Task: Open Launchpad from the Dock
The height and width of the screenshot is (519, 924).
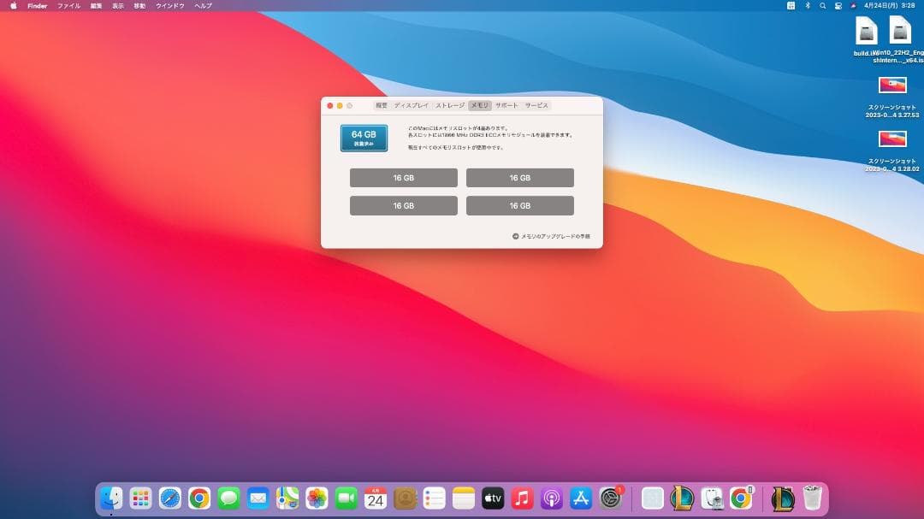Action: pos(140,497)
